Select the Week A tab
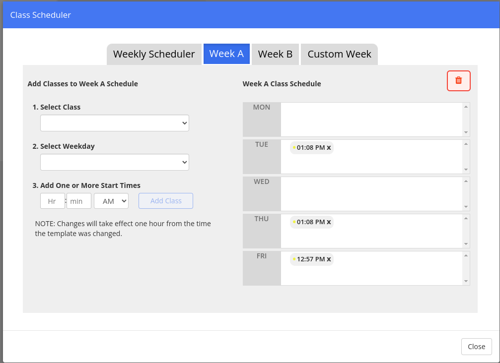The height and width of the screenshot is (363, 500). coord(226,54)
